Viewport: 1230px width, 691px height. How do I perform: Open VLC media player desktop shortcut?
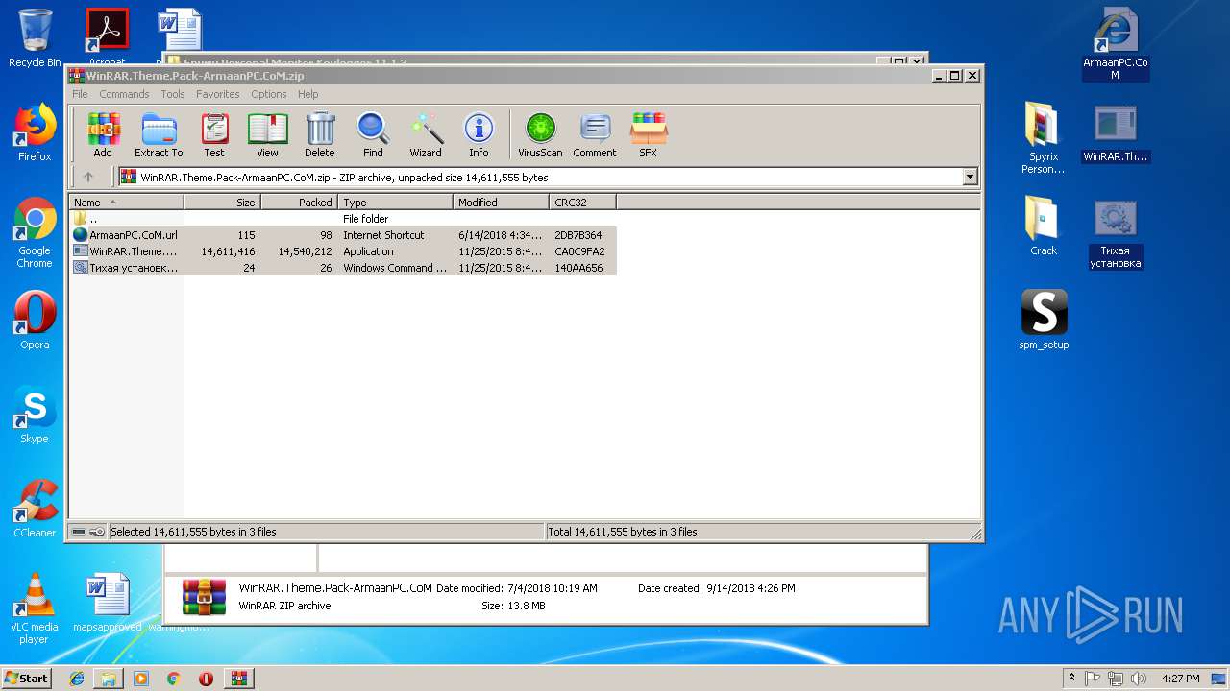pos(35,608)
